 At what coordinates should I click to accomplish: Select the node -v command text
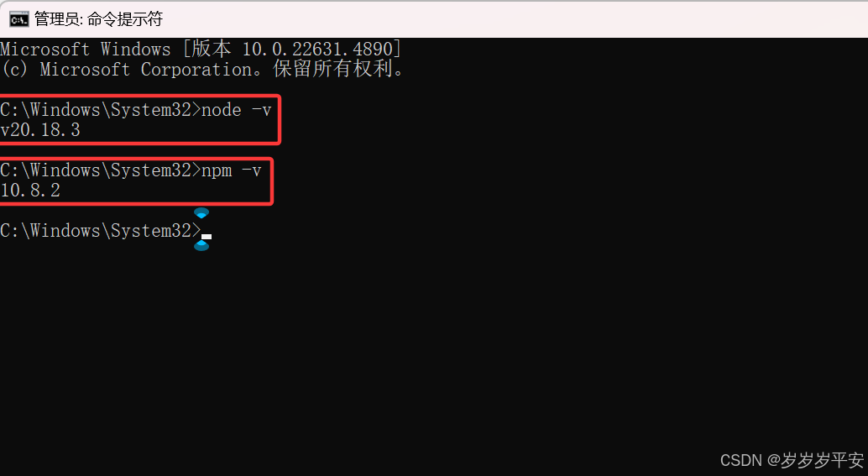[x=237, y=110]
